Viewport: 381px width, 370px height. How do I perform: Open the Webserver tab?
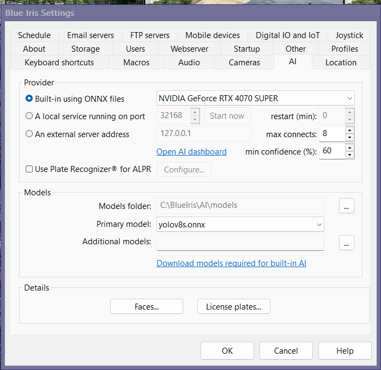click(189, 49)
